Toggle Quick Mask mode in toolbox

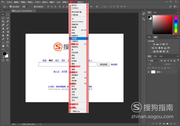pyautogui.click(x=3, y=60)
